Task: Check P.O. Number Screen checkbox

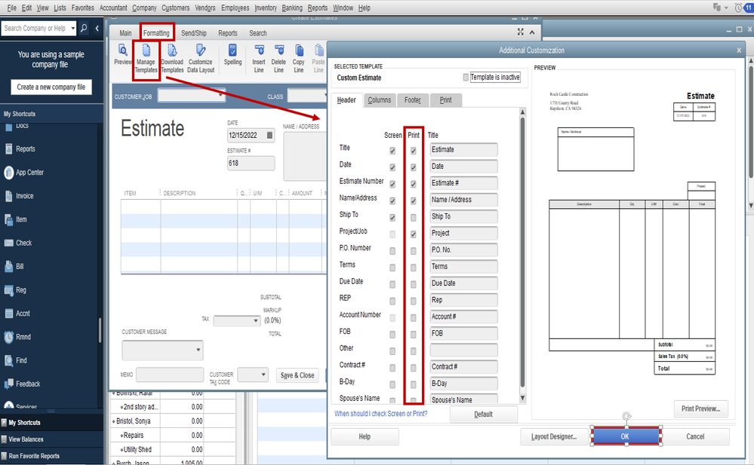Action: point(392,251)
